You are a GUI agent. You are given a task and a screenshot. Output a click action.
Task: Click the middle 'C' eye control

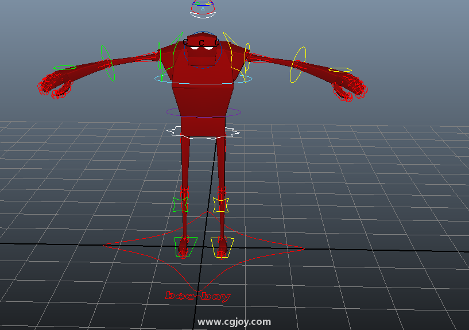(201, 42)
